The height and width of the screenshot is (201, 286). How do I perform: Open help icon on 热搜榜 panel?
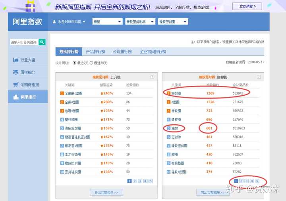(259, 77)
